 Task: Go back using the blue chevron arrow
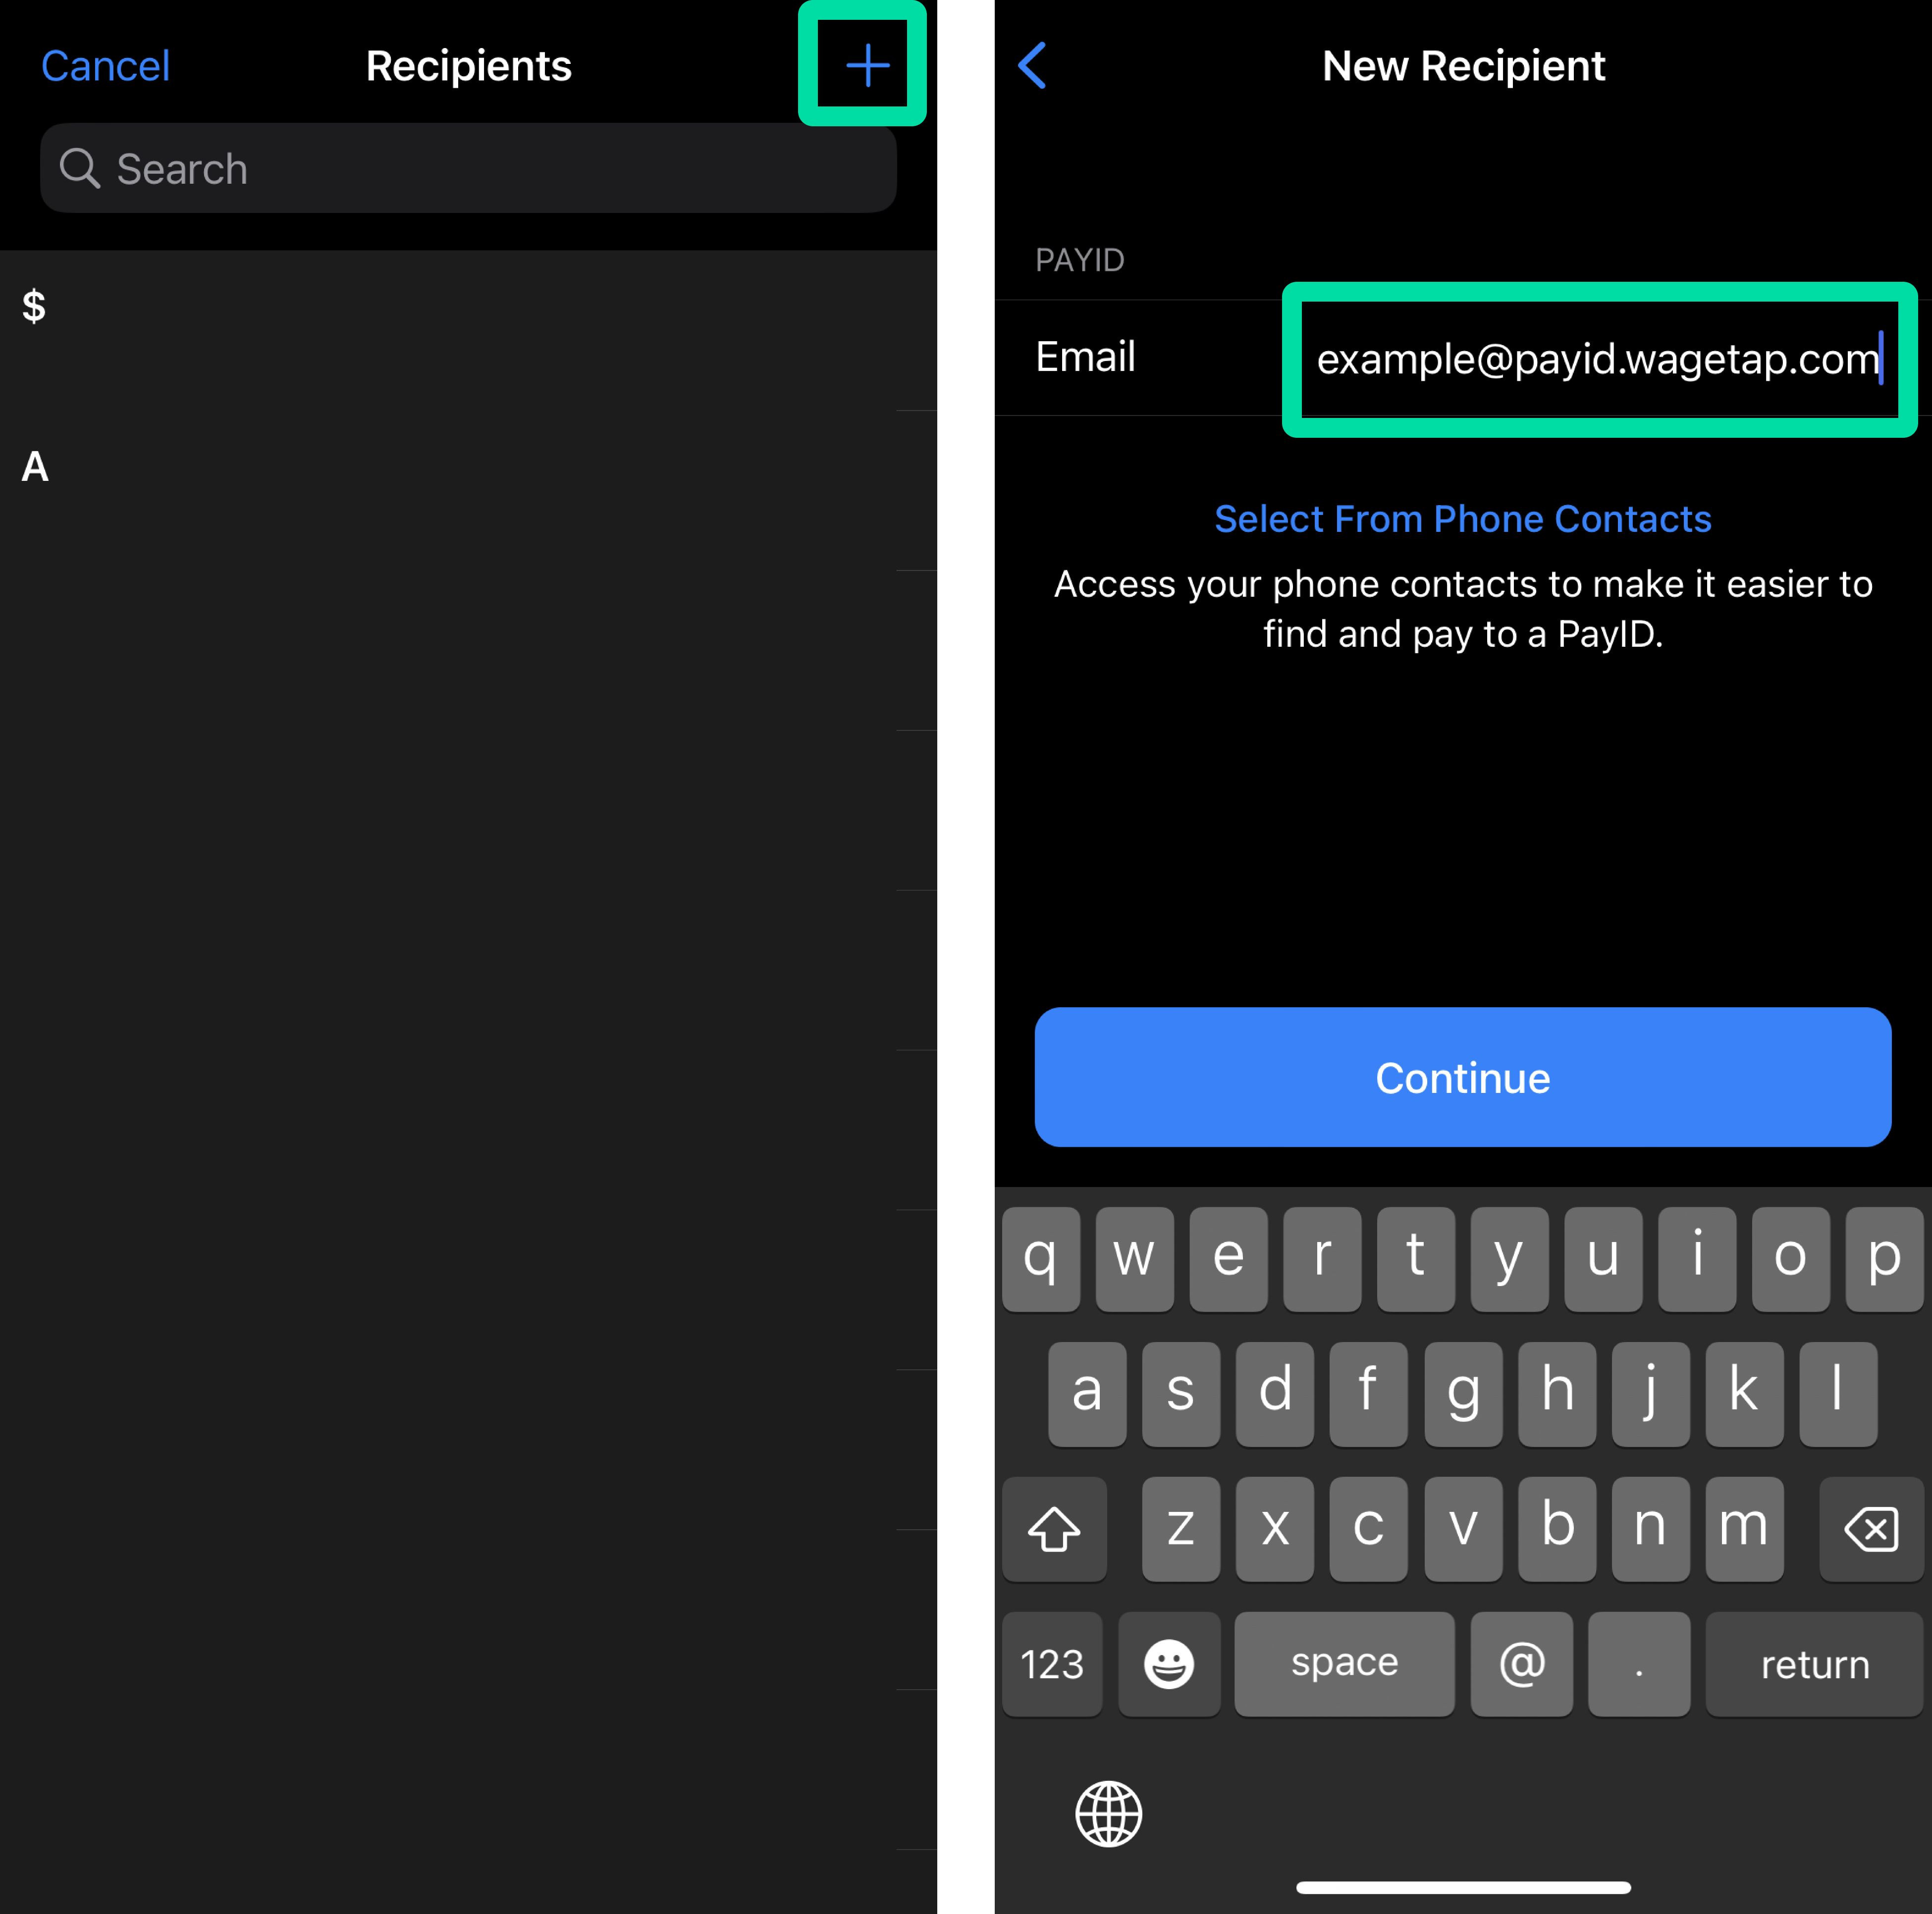tap(1031, 66)
